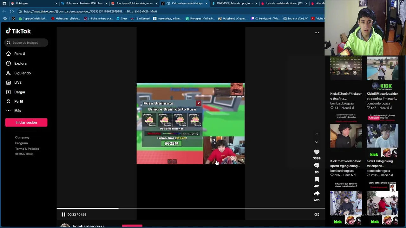Image resolution: width=406 pixels, height=228 pixels.
Task: Open the masterpiece, anime bookmark
Action: 167,19
